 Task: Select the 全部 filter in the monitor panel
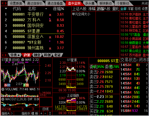point(124,9)
